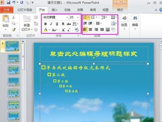Convert the text to SmartArt
Screen dimensions: 162x122
(x=113, y=29)
